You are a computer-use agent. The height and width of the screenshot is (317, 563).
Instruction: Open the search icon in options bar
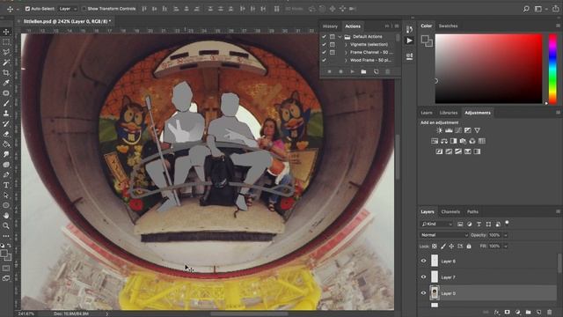coord(526,9)
